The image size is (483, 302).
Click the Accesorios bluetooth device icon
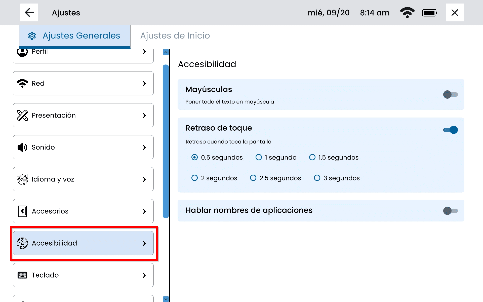pos(22,211)
